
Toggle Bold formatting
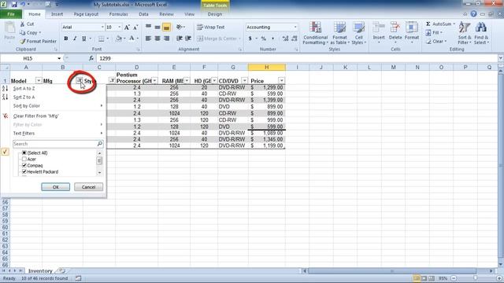66,39
